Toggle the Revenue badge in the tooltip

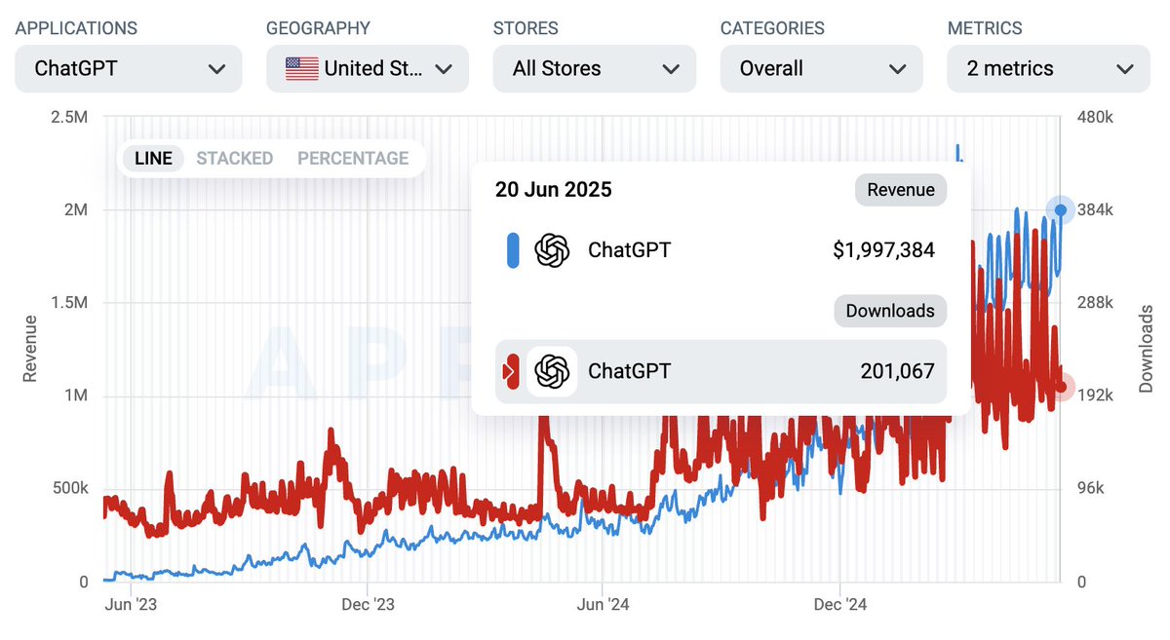900,190
